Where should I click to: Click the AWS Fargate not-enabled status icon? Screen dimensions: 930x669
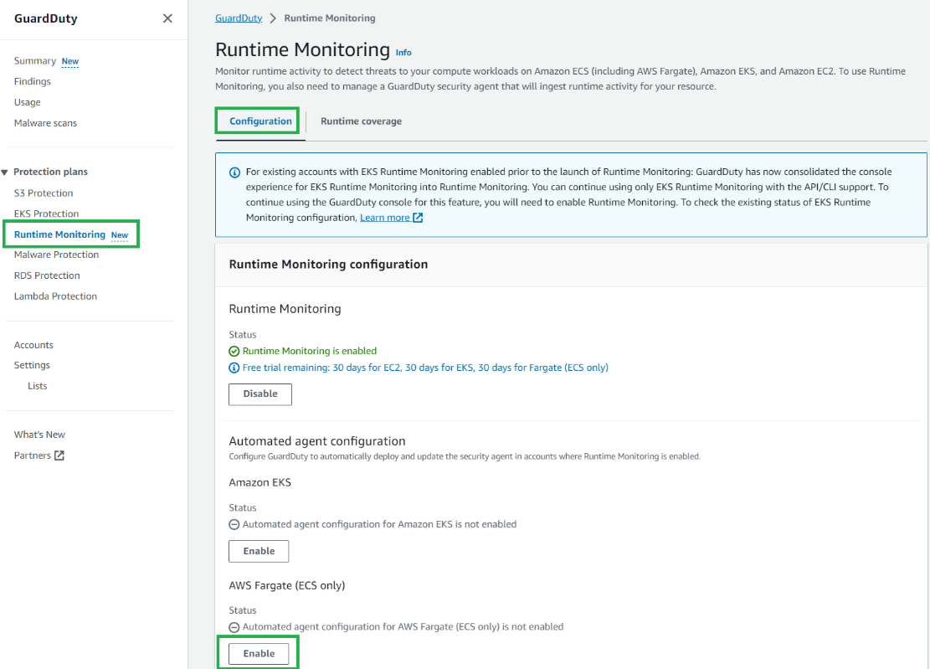(x=234, y=626)
